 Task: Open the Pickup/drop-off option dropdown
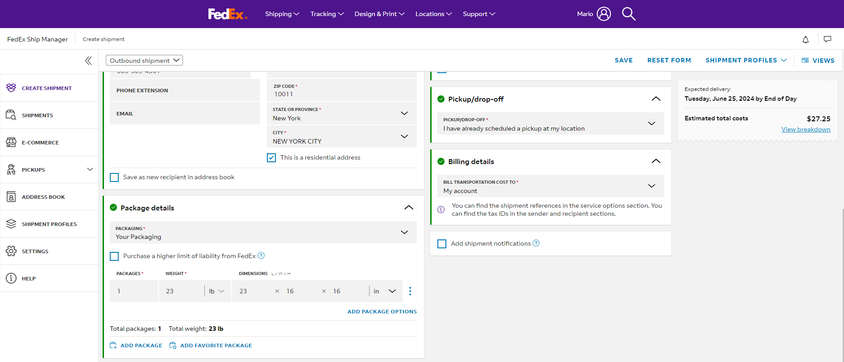pyautogui.click(x=551, y=123)
